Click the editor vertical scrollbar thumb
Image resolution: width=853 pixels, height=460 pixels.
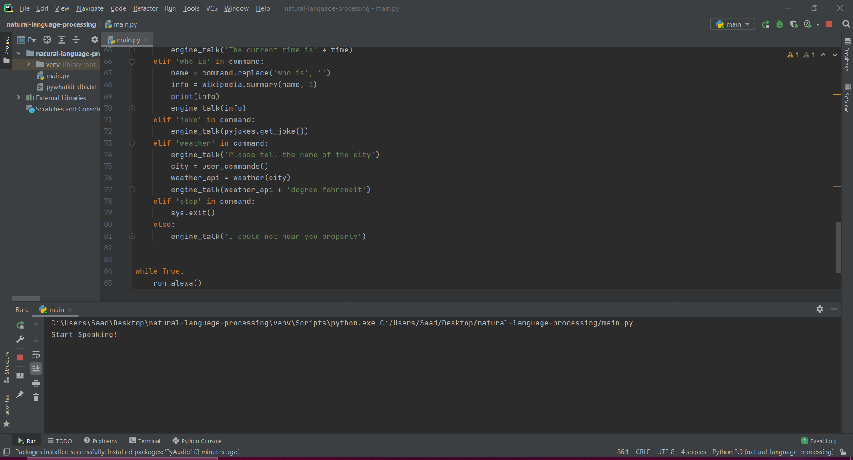(x=838, y=247)
